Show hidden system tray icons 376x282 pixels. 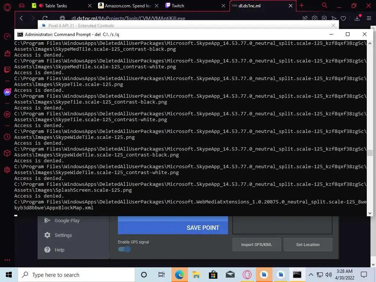click(311, 275)
